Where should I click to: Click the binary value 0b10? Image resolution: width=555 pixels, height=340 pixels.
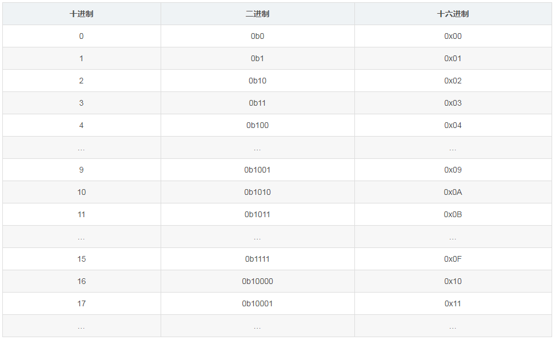[257, 81]
